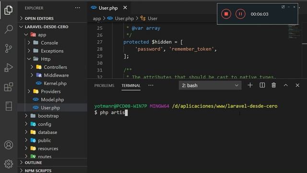Open the Accounts menu icon

tap(9, 145)
